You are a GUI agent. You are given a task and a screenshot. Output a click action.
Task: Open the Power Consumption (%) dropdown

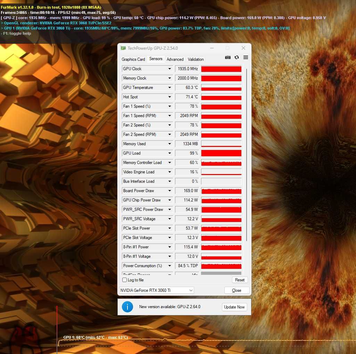point(169,266)
